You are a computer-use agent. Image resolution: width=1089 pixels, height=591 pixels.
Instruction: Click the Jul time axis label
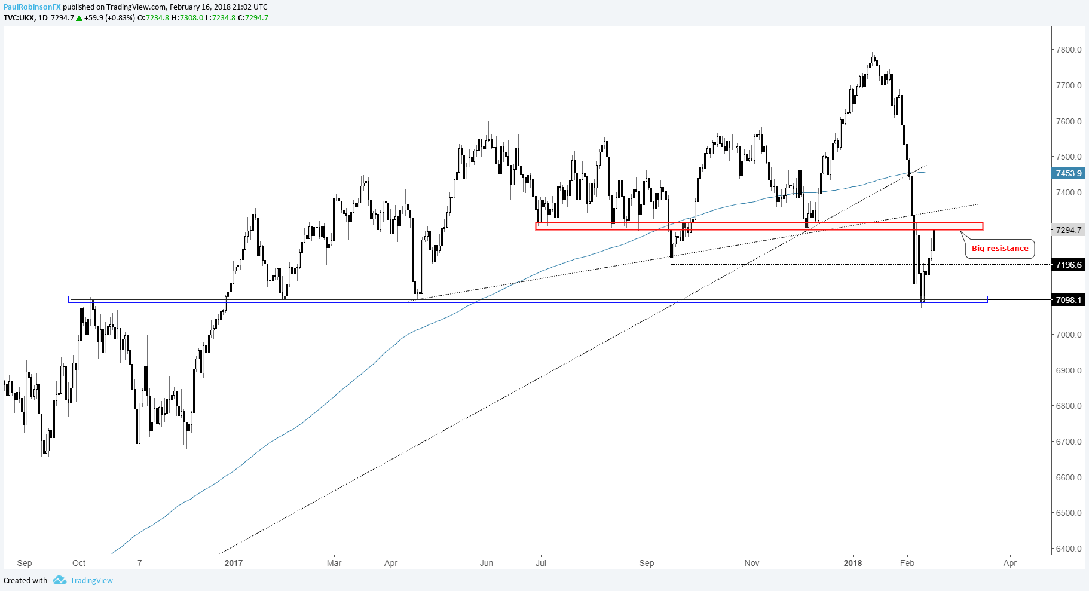(541, 563)
